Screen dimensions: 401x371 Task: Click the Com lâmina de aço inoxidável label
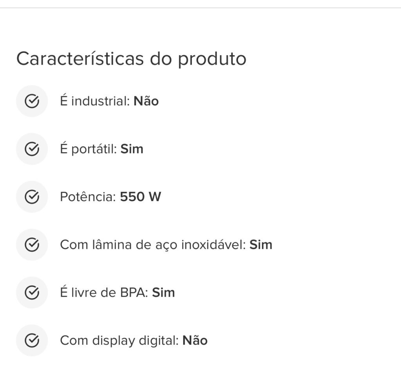(153, 245)
